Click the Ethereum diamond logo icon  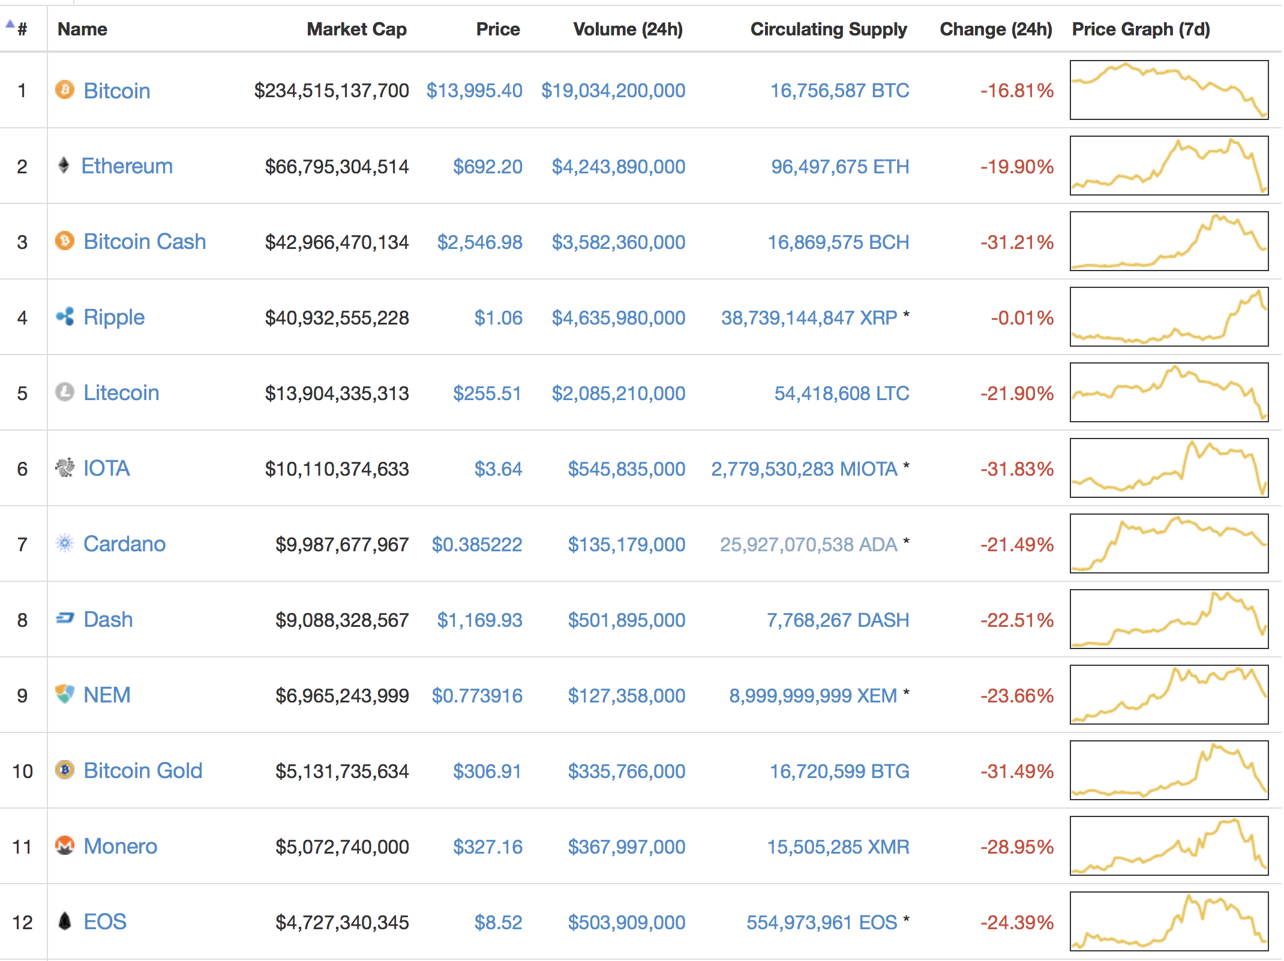[64, 166]
